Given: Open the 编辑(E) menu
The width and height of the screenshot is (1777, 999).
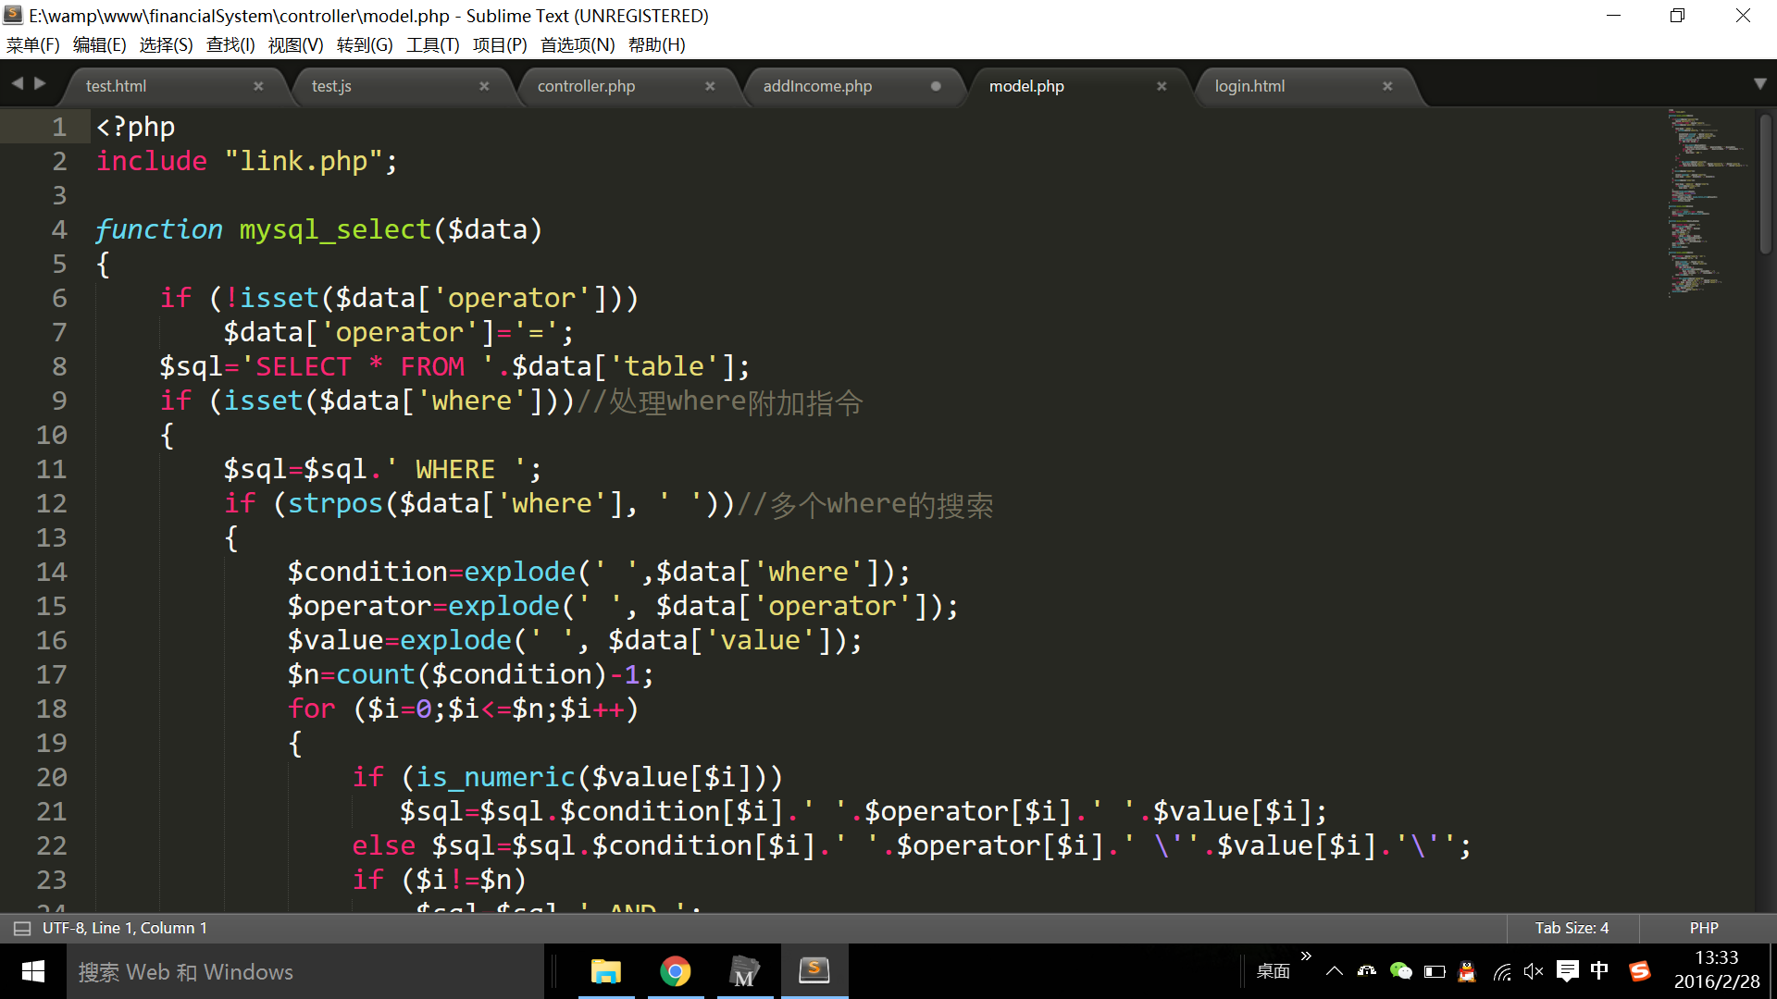Looking at the screenshot, I should coord(99,44).
